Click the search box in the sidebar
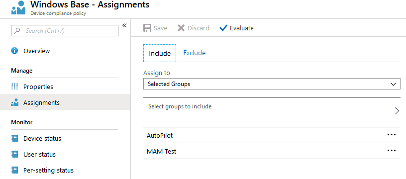Screen dimensions: 406x179 point(65,30)
